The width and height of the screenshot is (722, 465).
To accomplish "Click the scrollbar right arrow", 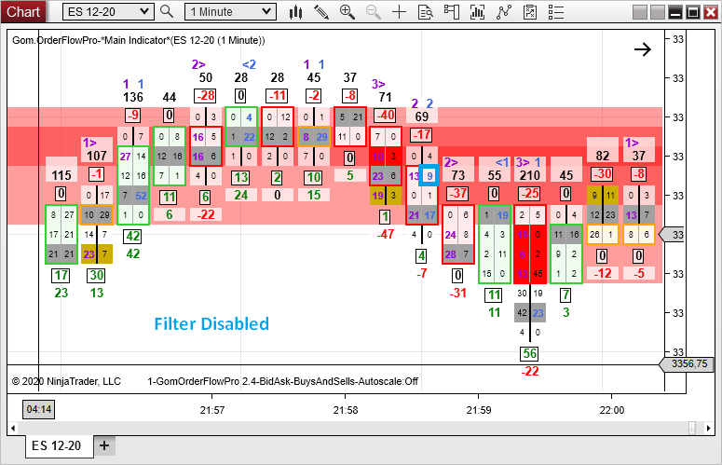I will (708, 428).
